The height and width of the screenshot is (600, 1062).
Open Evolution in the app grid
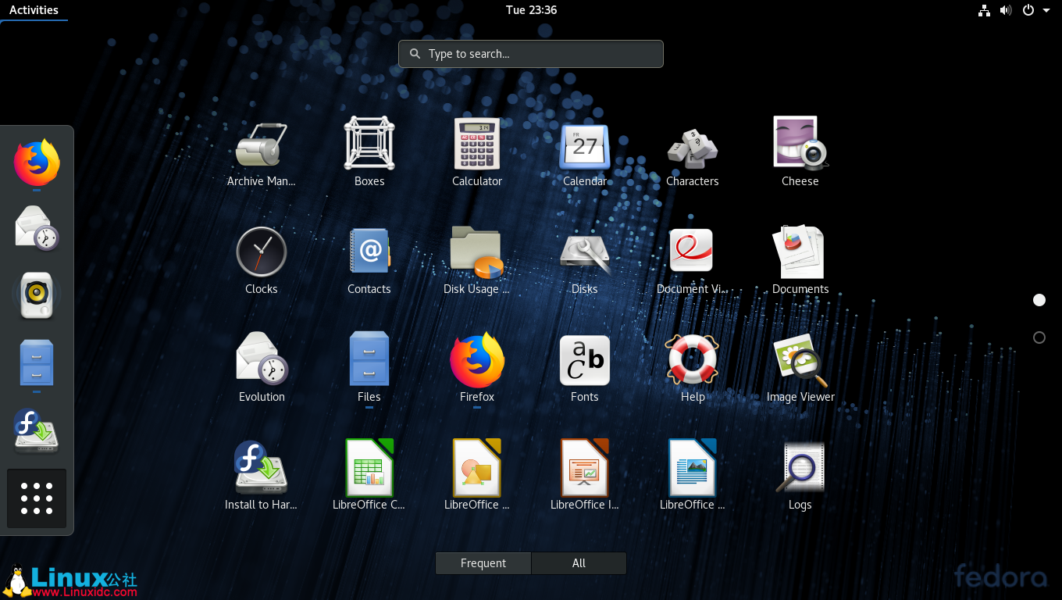262,369
